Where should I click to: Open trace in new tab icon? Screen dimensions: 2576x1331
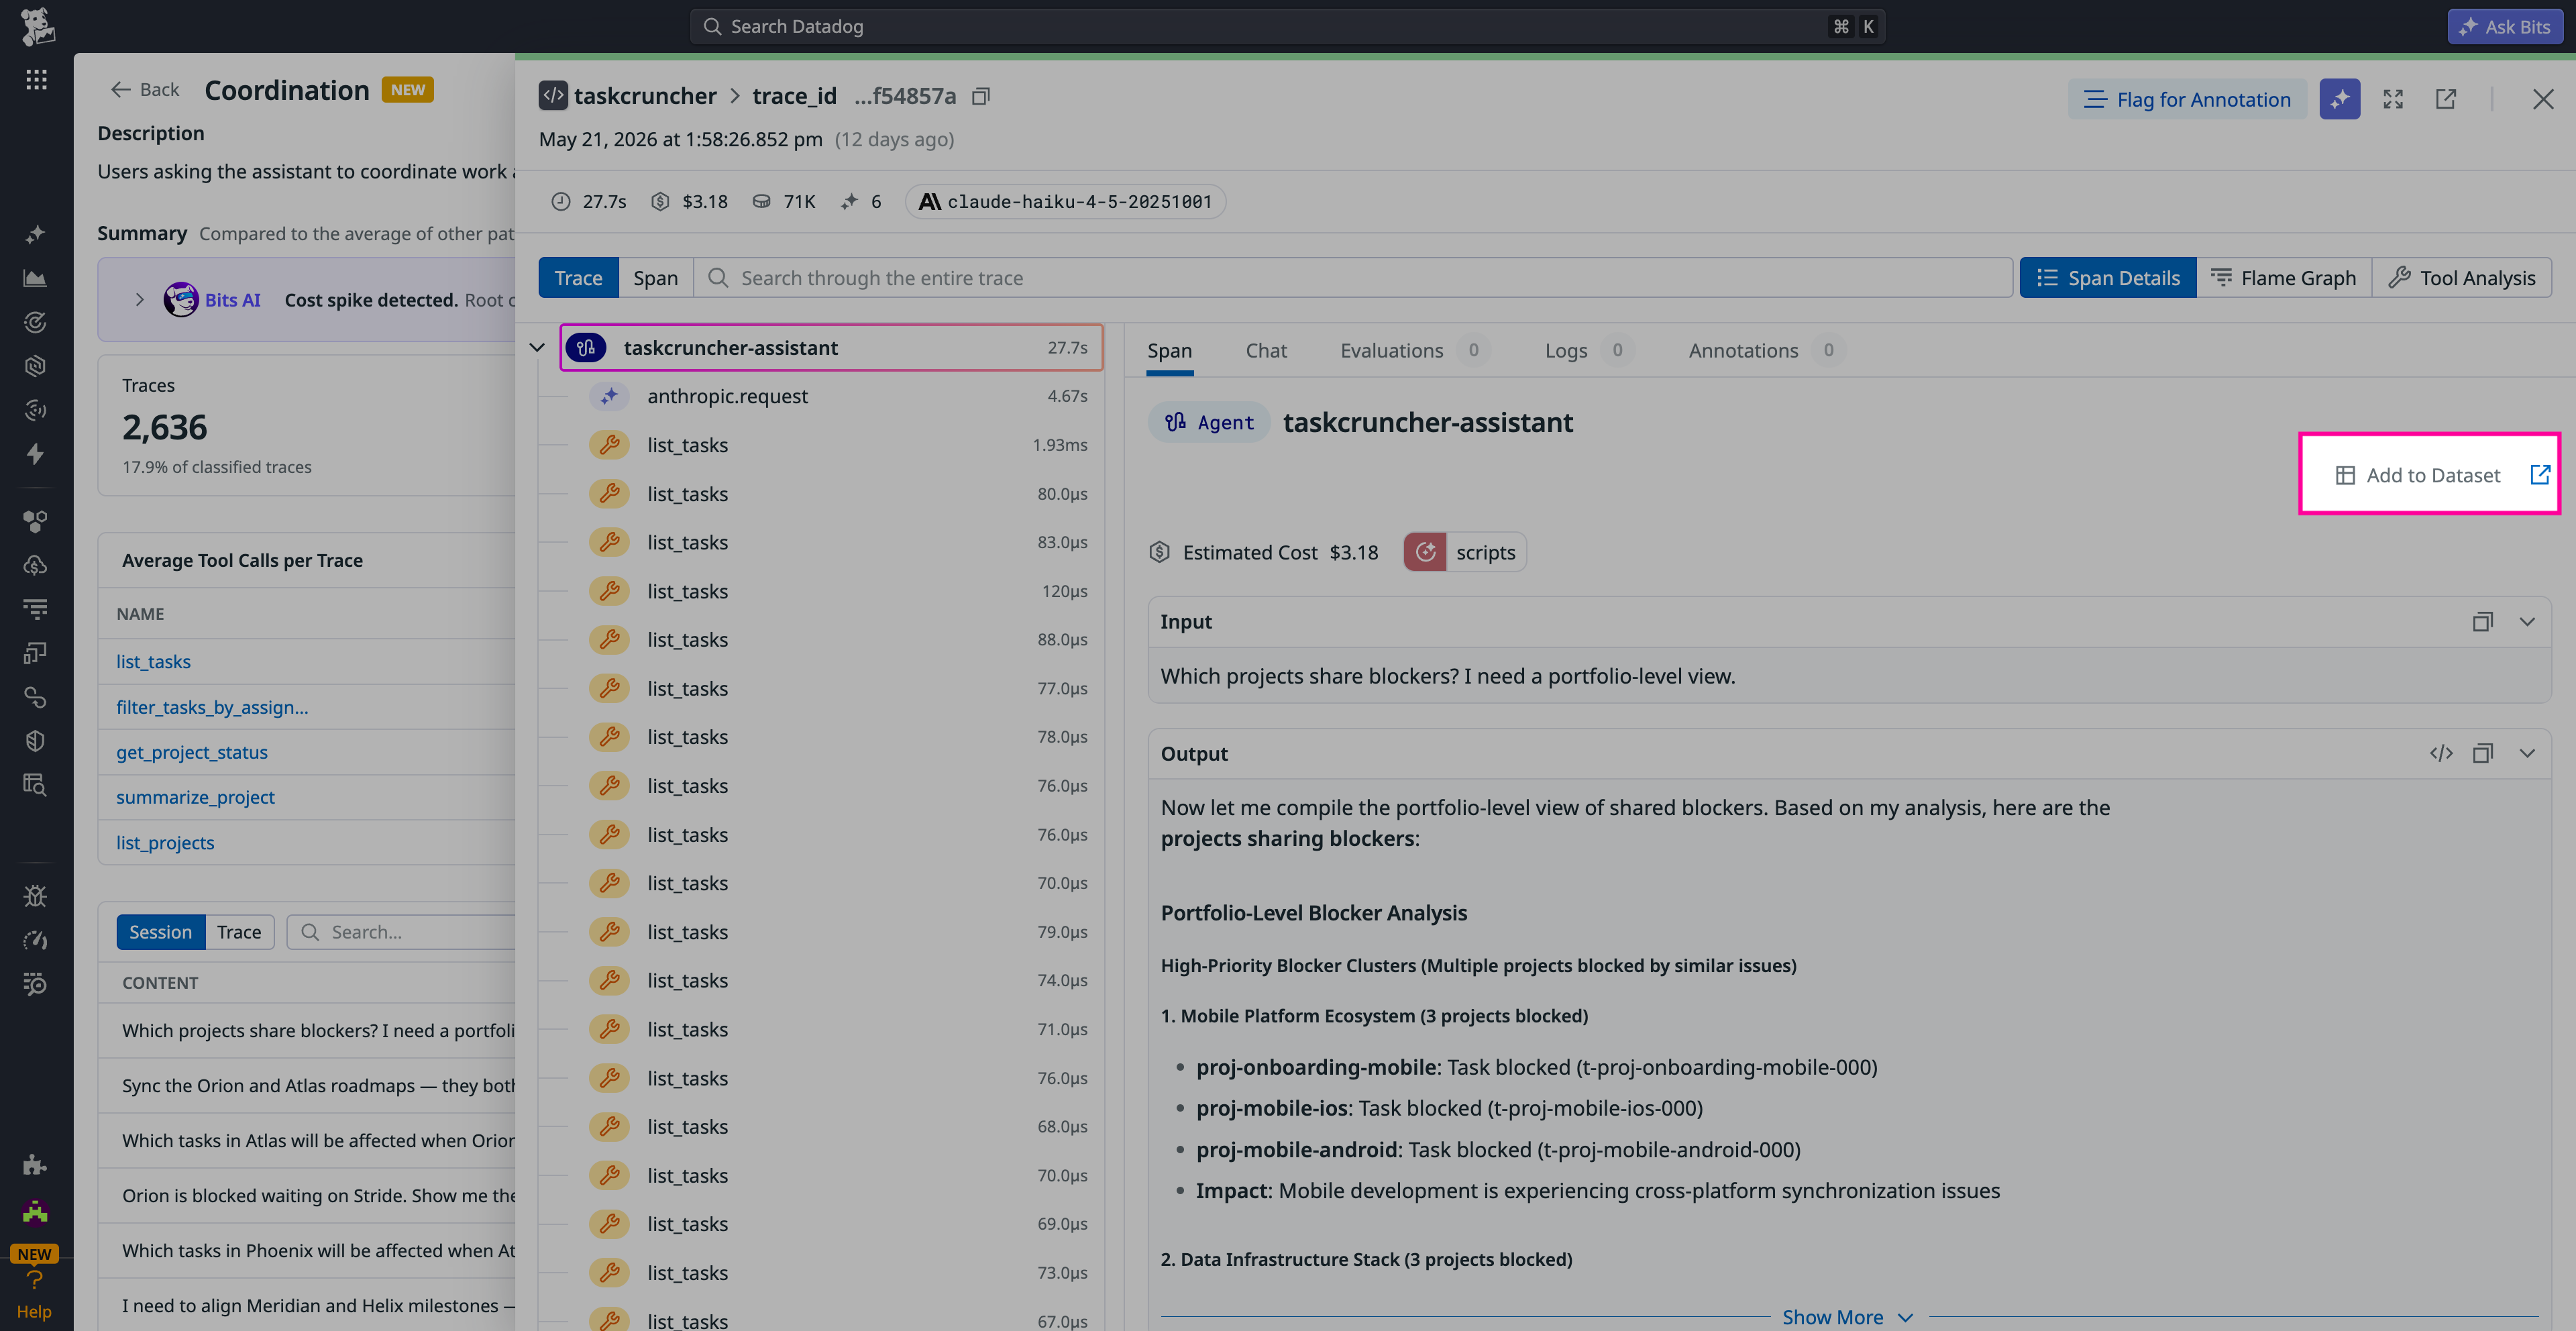2446,99
